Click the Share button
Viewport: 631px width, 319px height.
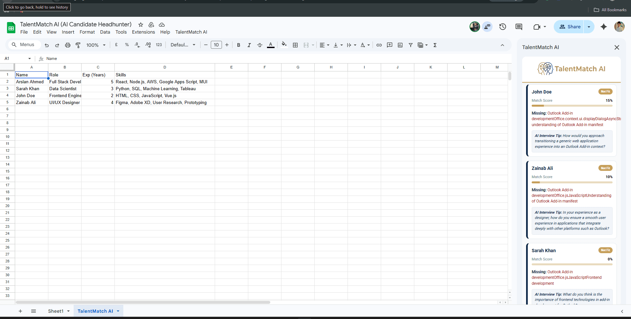pyautogui.click(x=570, y=27)
